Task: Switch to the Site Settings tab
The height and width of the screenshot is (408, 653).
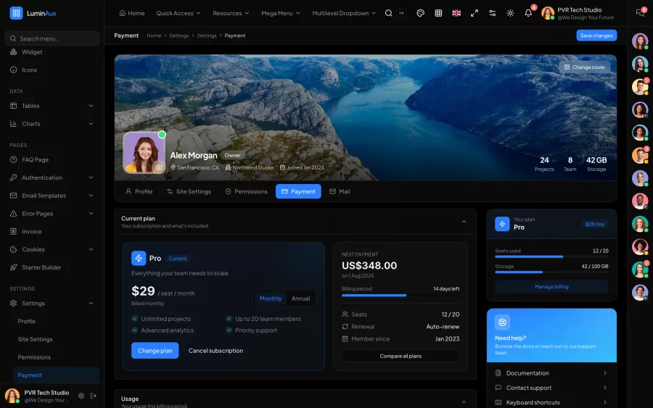Action: [x=189, y=192]
